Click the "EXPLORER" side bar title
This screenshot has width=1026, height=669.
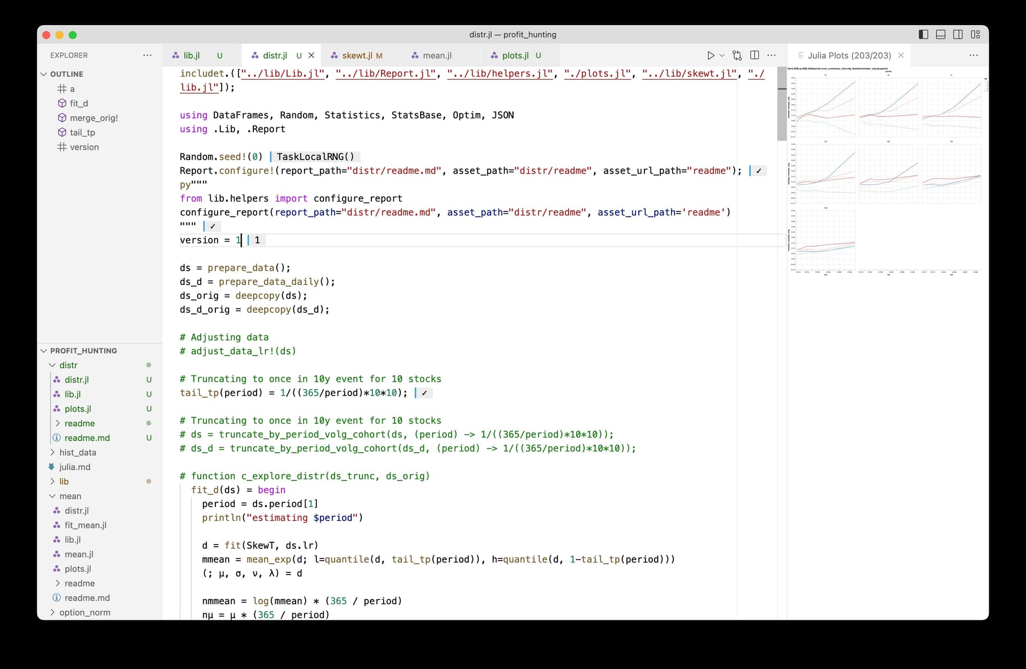pyautogui.click(x=69, y=55)
